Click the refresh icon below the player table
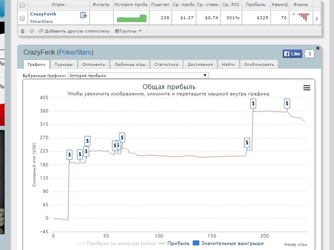Image resolution: width=334 pixels, height=250 pixels. point(32,31)
